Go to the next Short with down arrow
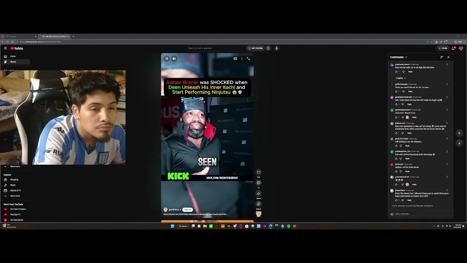The width and height of the screenshot is (467, 263). (x=459, y=143)
